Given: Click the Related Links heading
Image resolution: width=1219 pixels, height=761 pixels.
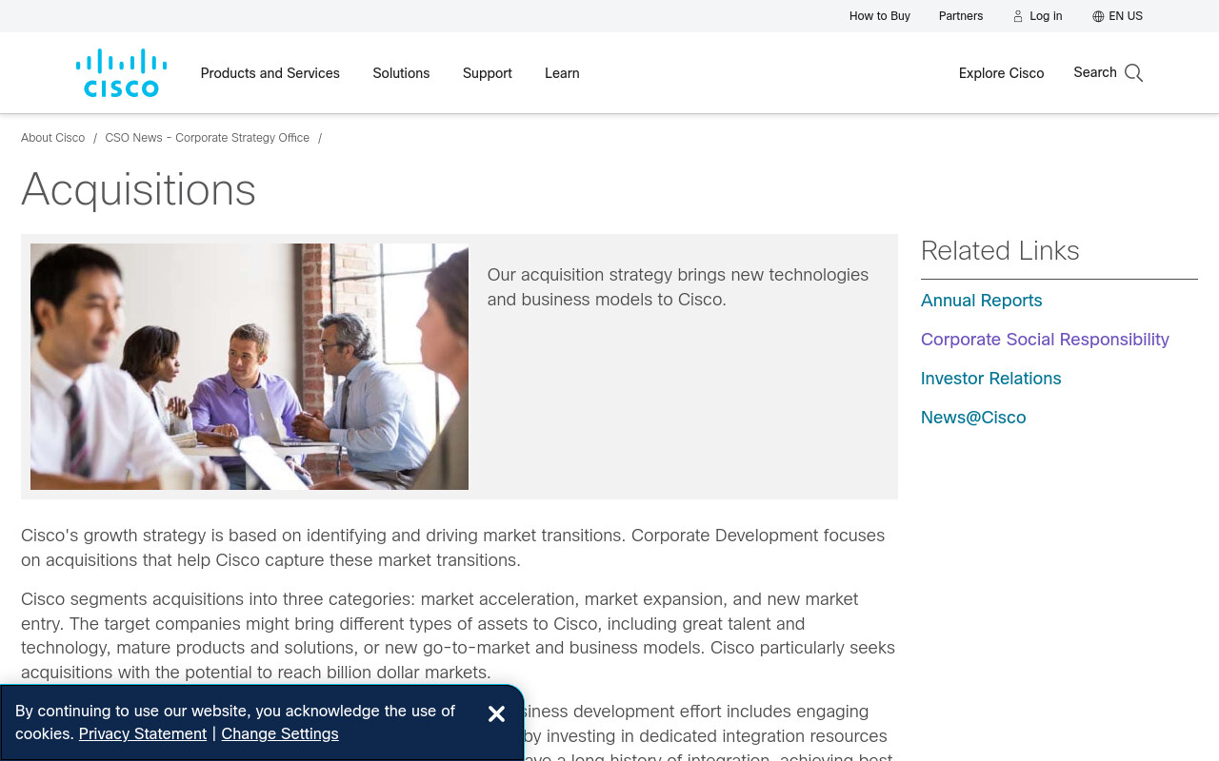Looking at the screenshot, I should tap(1000, 251).
